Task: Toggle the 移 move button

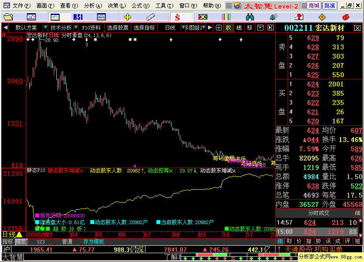Action: click(249, 28)
